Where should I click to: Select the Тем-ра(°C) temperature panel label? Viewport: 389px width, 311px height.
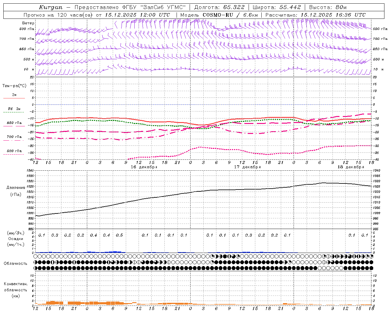(x=14, y=86)
